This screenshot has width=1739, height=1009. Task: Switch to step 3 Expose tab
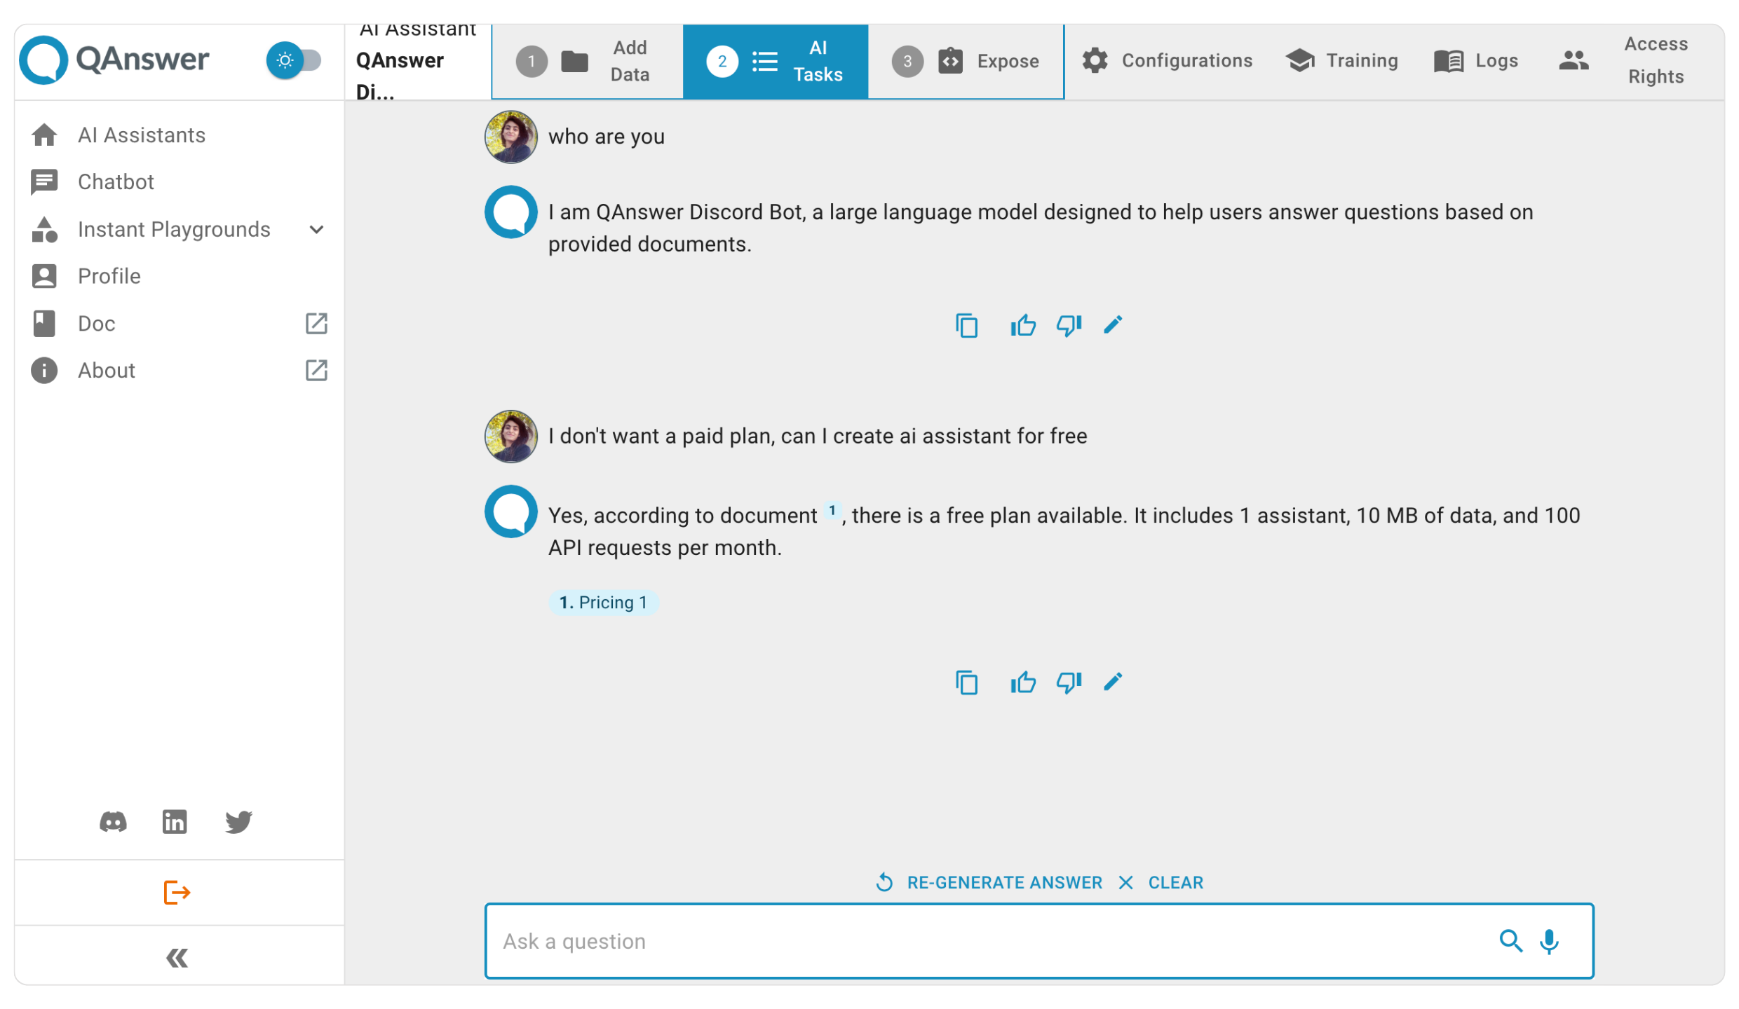pos(966,61)
